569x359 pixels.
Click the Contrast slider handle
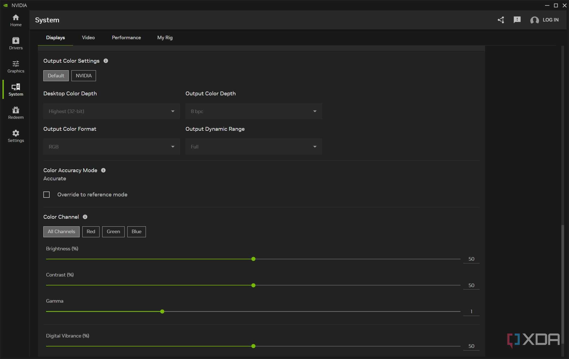click(254, 285)
